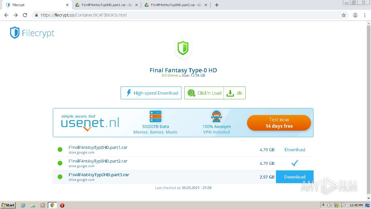371x209 pixels.
Task: Click the green shield status icon
Action: 183,48
